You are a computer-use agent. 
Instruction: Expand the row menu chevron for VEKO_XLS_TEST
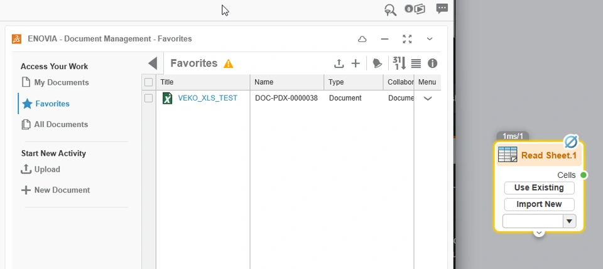coord(428,99)
